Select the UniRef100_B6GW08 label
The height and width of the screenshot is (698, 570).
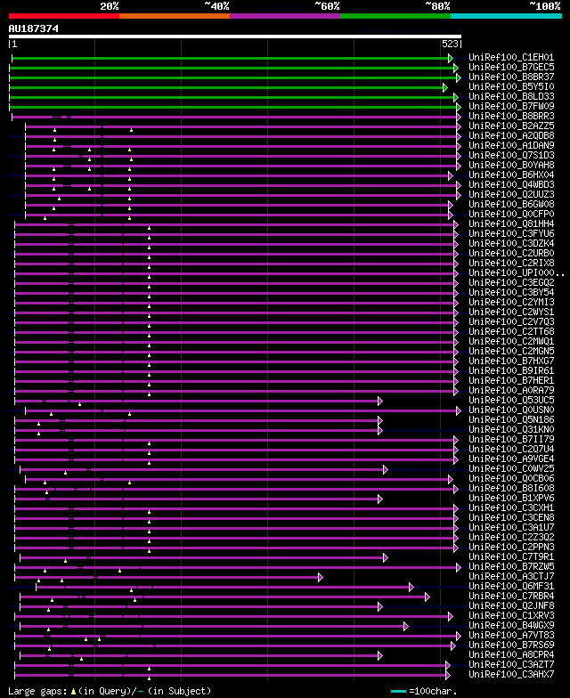tap(511, 205)
